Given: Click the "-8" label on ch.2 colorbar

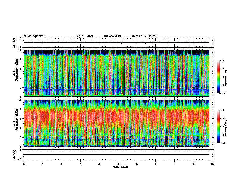Looking at the screenshot, I should [223, 127].
